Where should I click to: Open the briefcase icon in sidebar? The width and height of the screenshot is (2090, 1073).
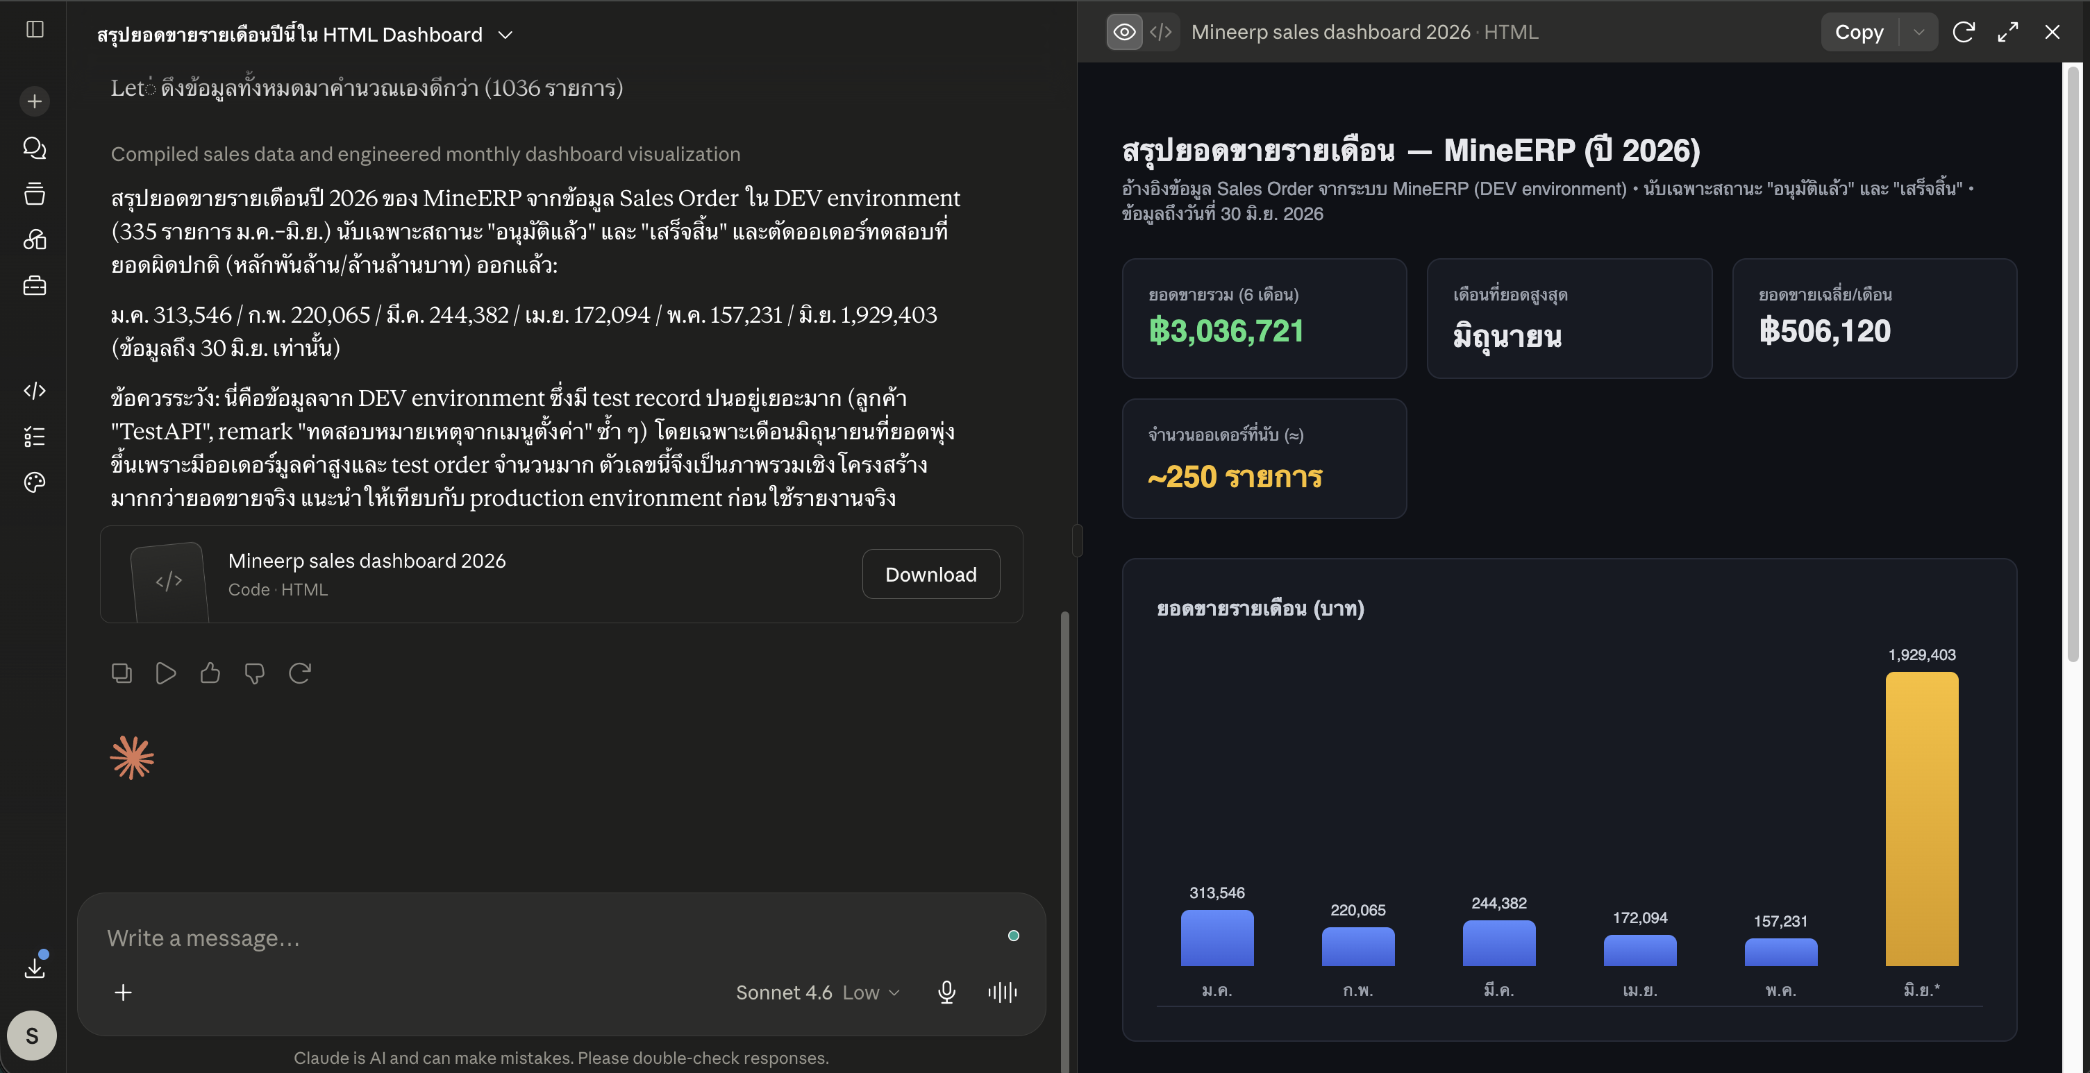34,285
